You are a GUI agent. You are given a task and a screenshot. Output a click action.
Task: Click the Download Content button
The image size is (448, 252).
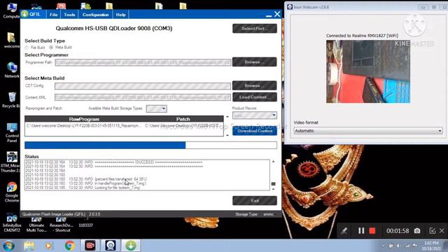tap(255, 131)
